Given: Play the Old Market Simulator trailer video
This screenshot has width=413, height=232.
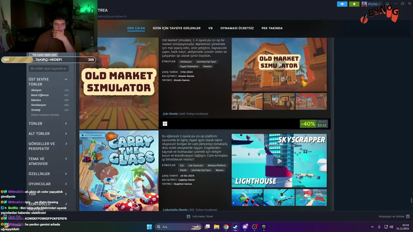Looking at the screenshot, I should pos(279,64).
